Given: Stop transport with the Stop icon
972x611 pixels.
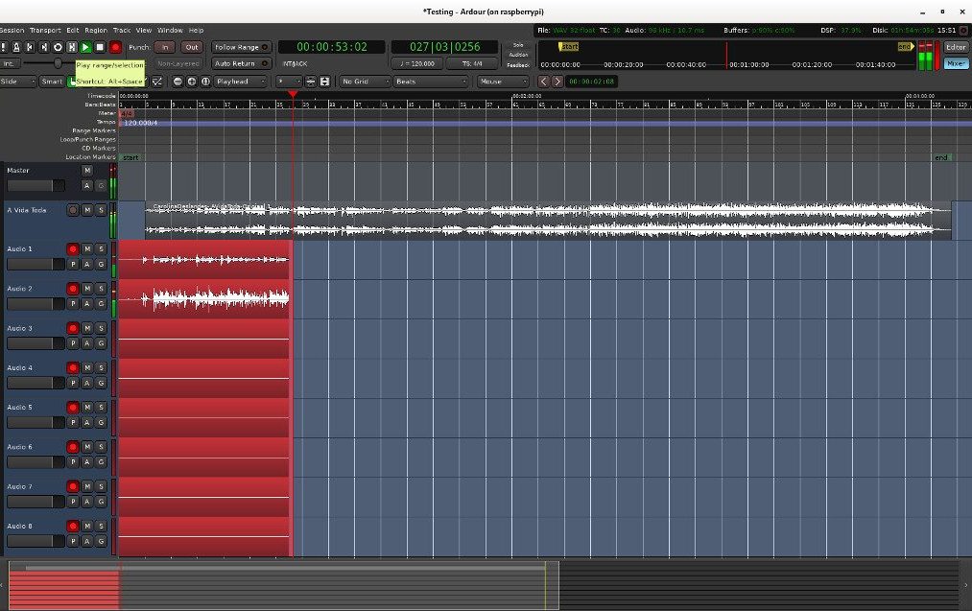Looking at the screenshot, I should coord(100,47).
